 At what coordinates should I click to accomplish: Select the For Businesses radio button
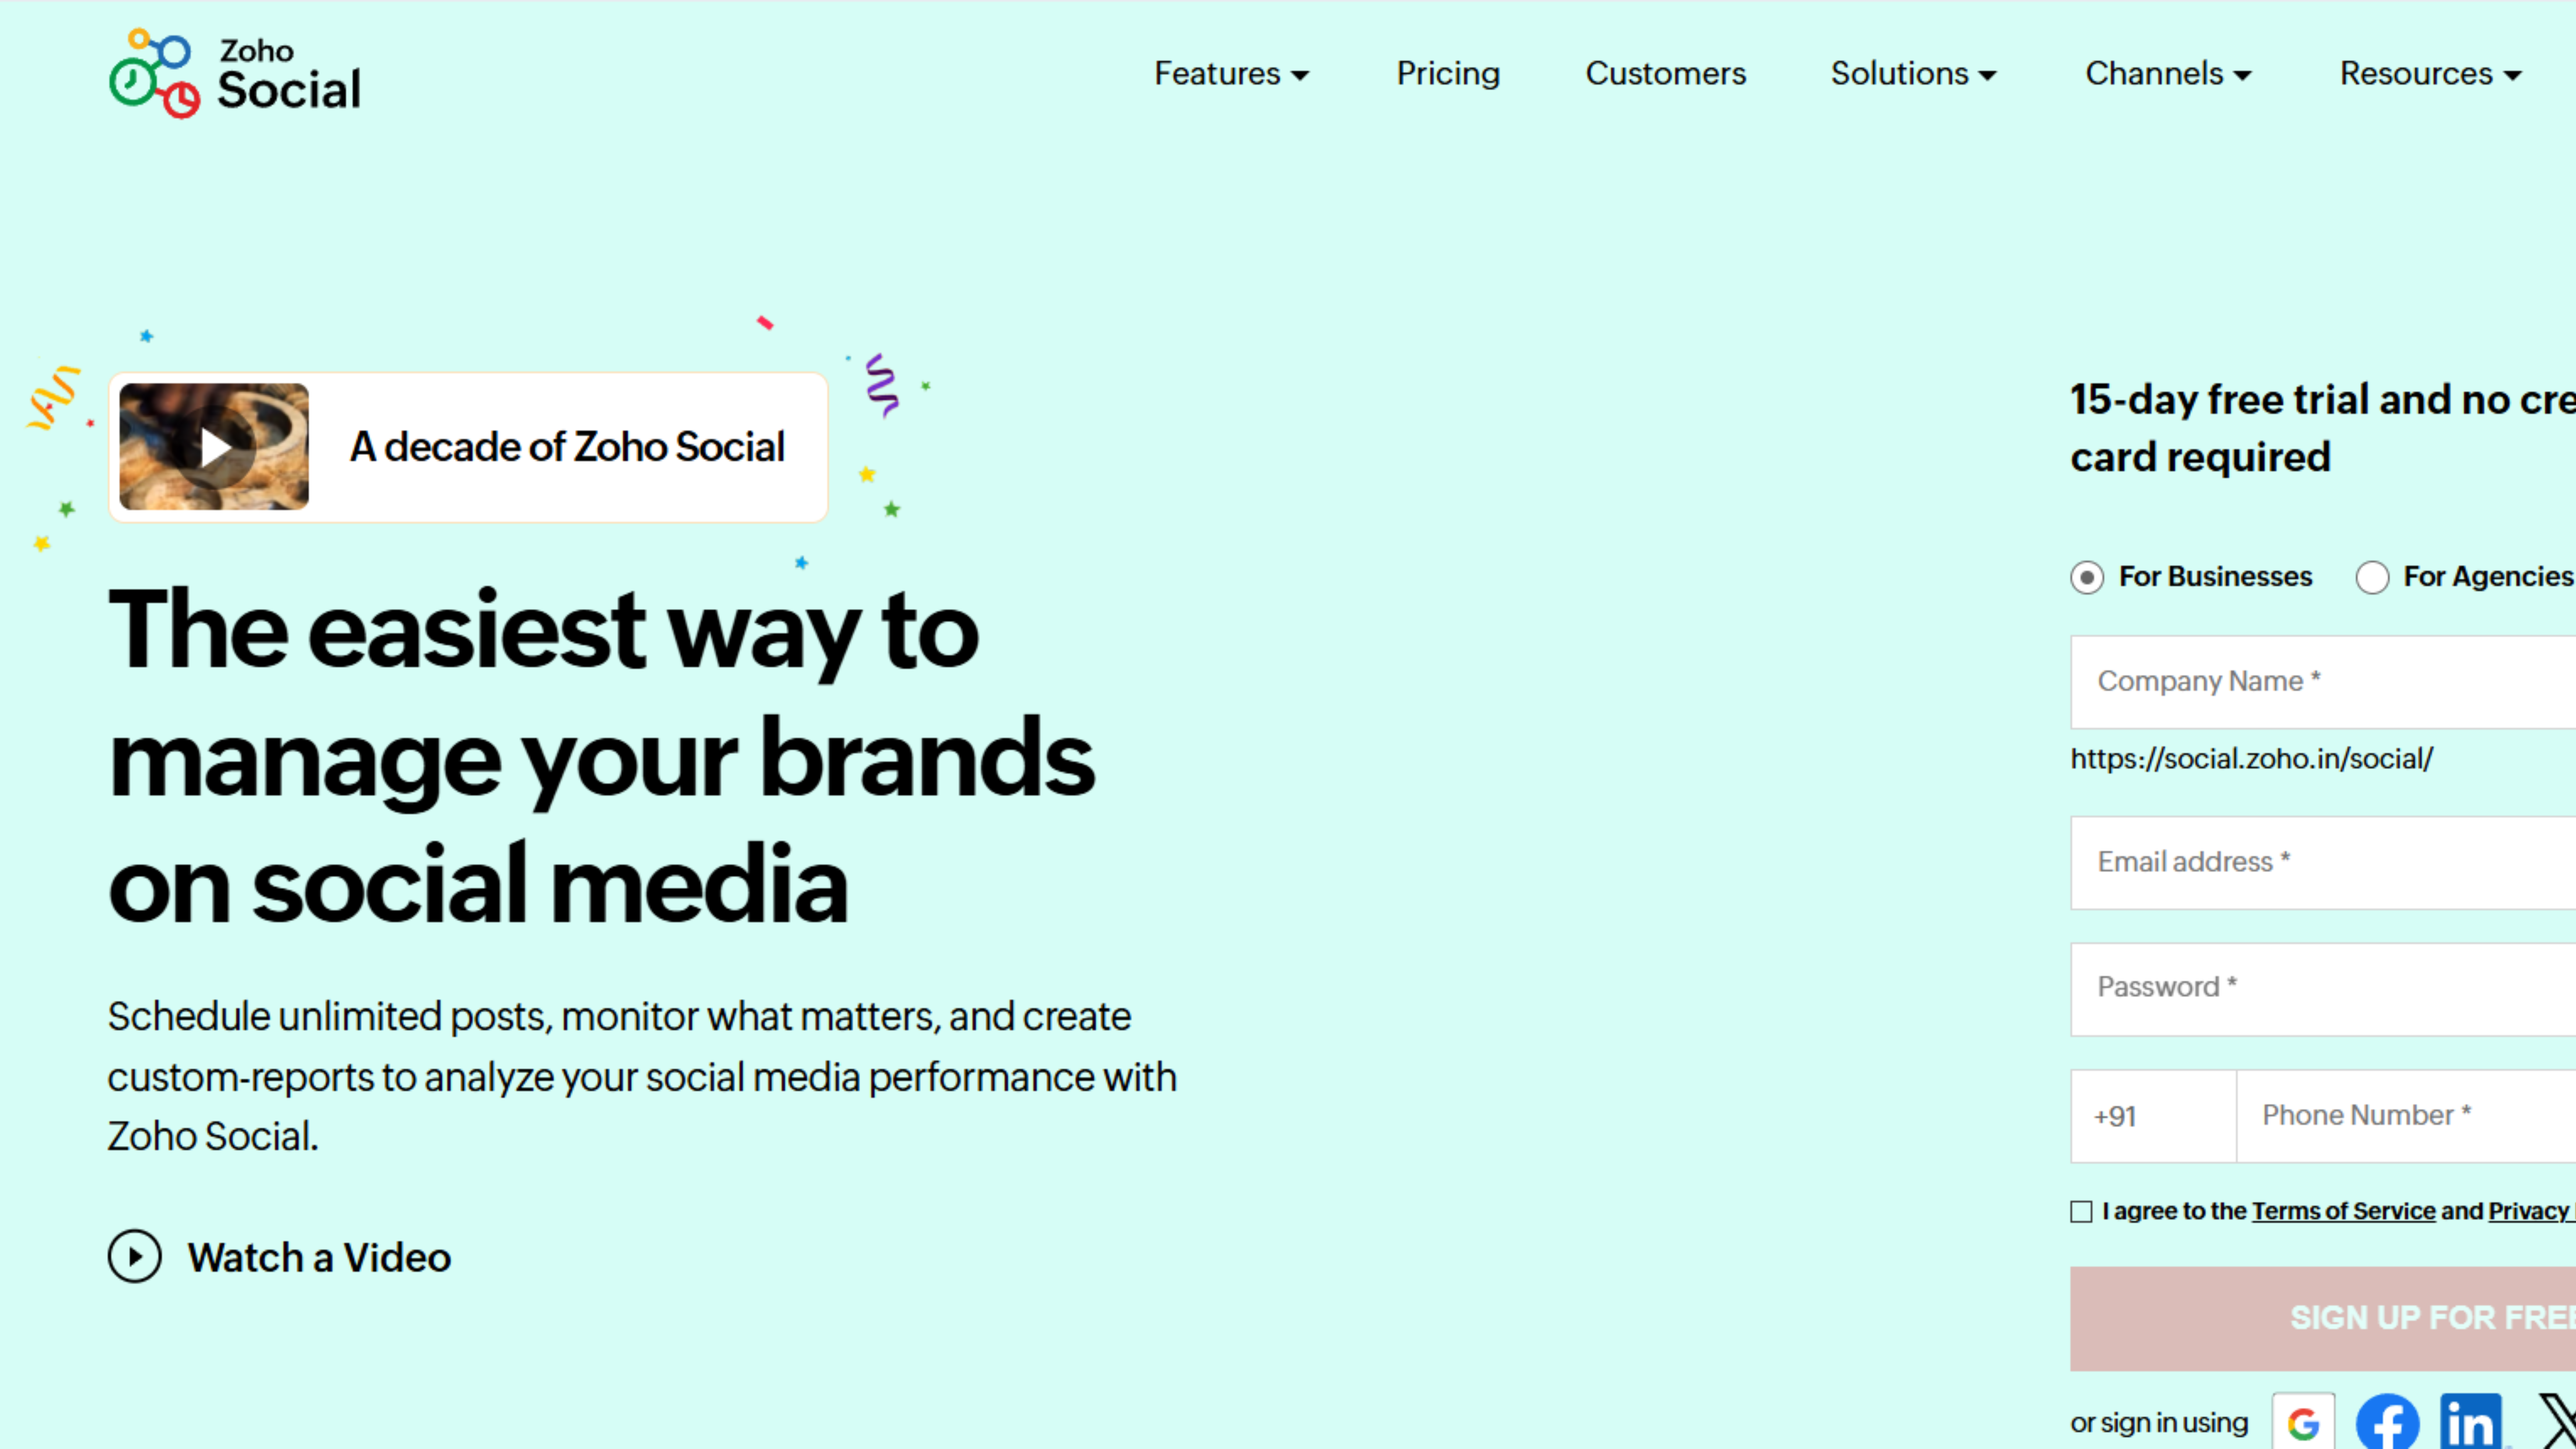point(2087,577)
